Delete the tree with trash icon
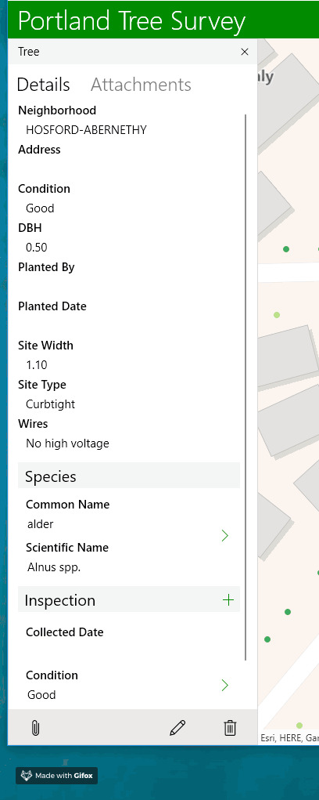 point(230,728)
